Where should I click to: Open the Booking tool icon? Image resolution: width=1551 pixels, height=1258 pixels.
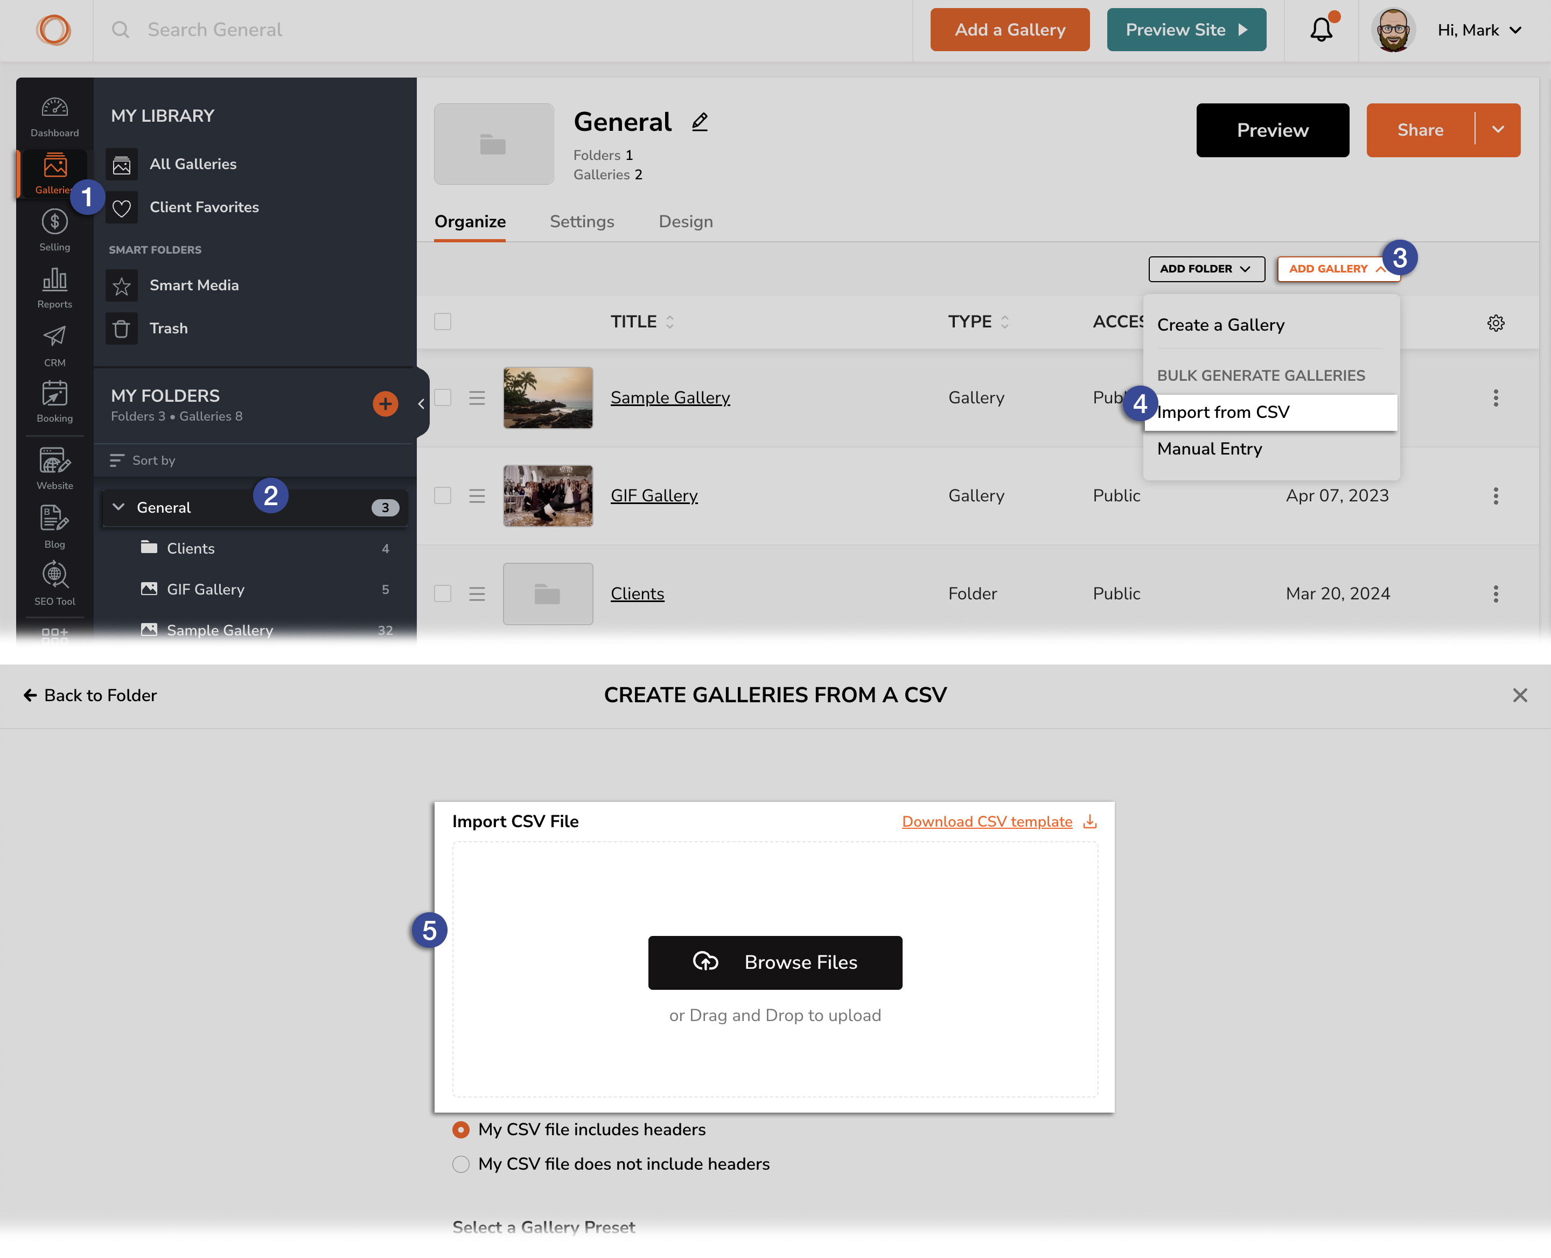point(54,395)
